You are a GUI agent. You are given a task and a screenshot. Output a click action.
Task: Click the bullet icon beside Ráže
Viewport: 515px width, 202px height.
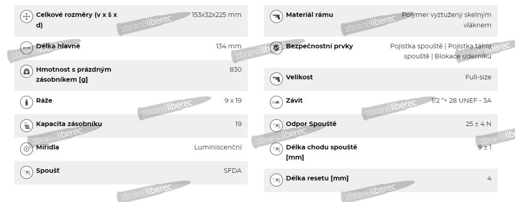(26, 101)
